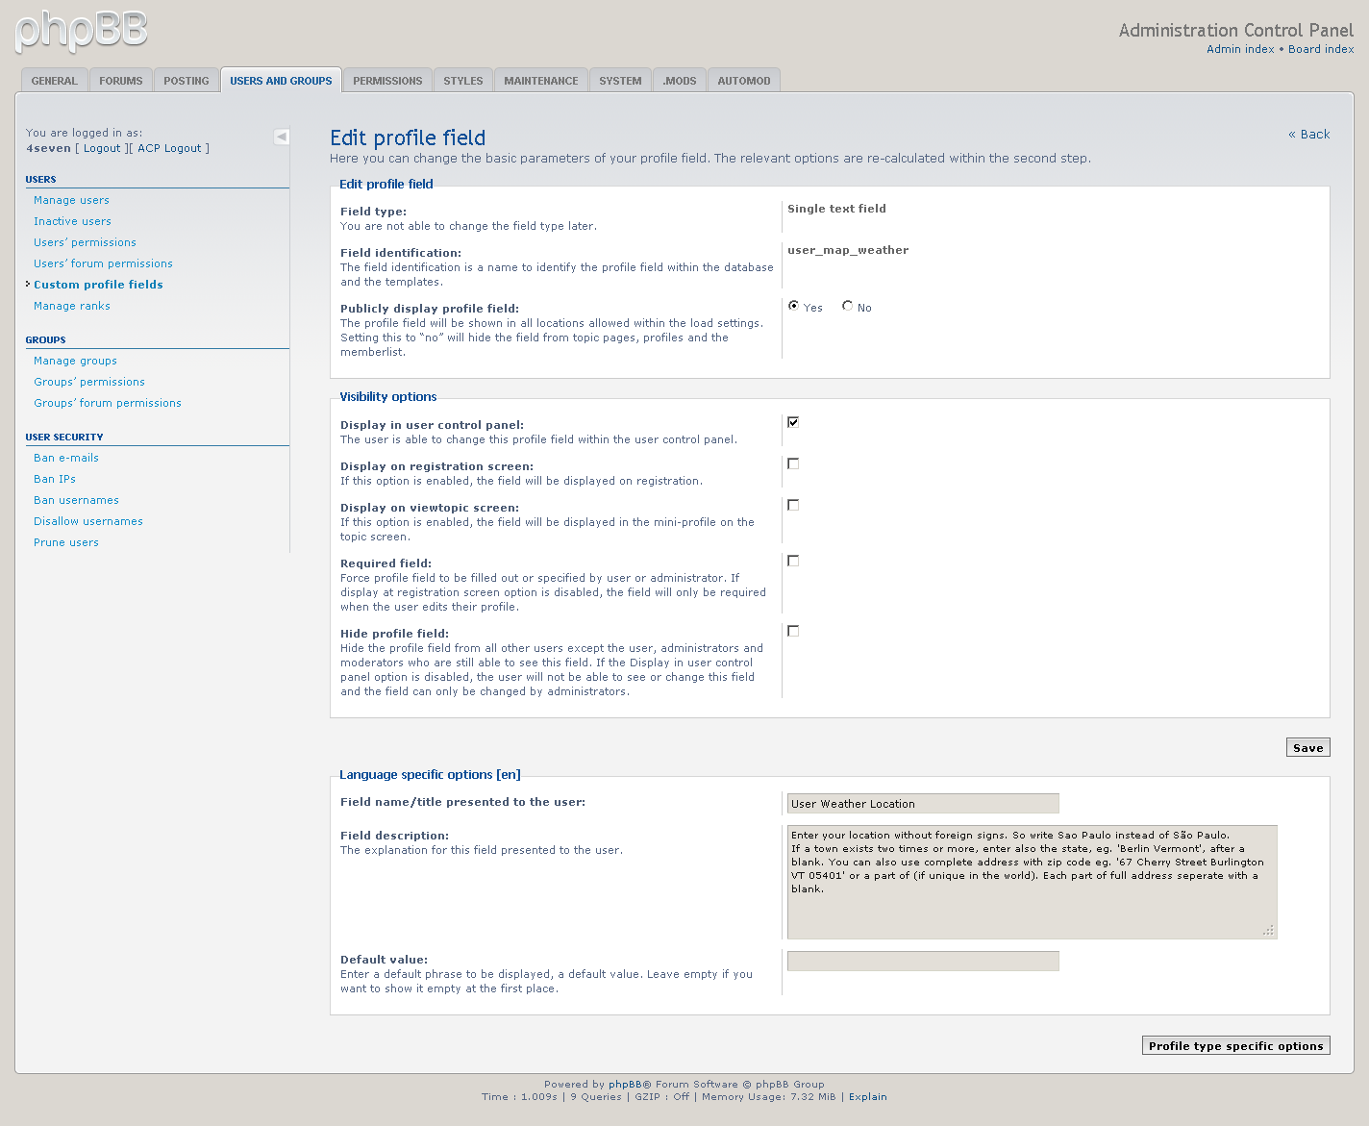Select No for publicly display profile field
Viewport: 1369px width, 1126px height.
[847, 306]
